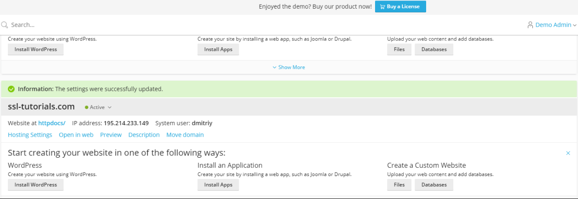The image size is (578, 199).
Task: Close the website creation panel with X
Action: [568, 153]
